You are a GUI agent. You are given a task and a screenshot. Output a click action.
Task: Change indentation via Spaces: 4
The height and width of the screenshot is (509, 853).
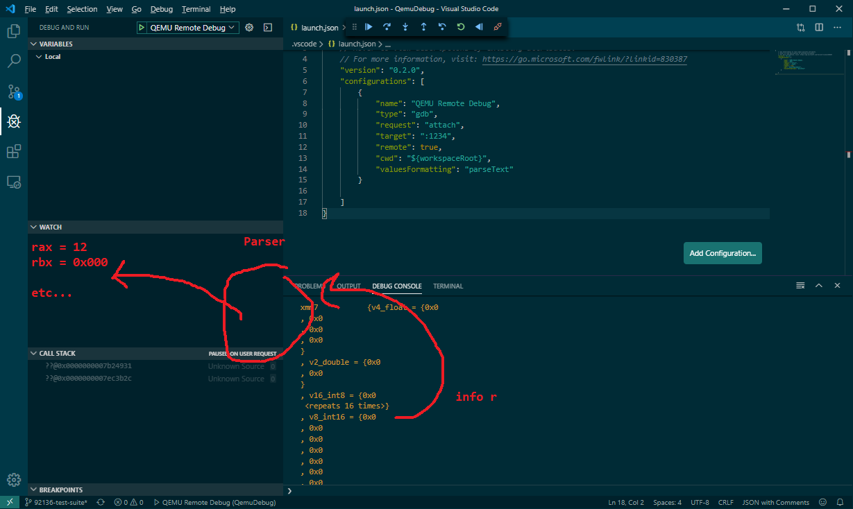point(667,502)
